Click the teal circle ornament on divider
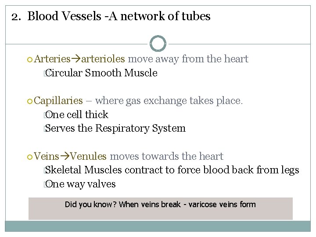Screen dimensions: 316x237 pos(158,43)
